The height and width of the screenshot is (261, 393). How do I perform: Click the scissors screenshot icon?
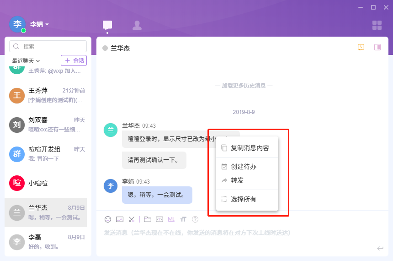coord(132,219)
